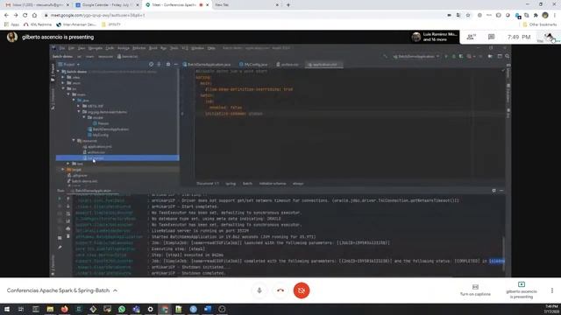Open the Chrome extensions puzzle menu
561x315 pixels.
tap(536, 16)
